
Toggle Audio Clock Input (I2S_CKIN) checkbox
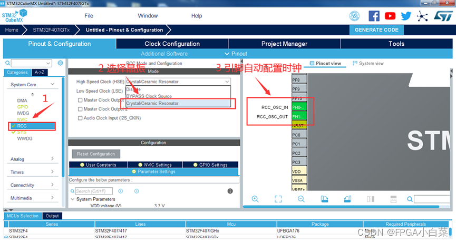(x=80, y=118)
